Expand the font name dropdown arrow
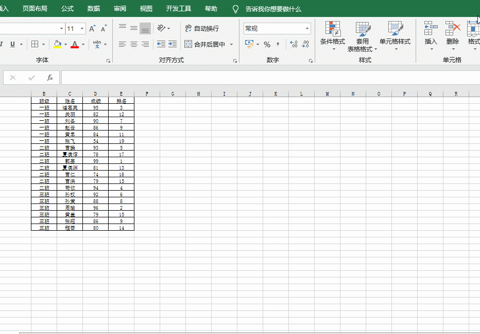This screenshot has height=334, width=480. pos(61,29)
